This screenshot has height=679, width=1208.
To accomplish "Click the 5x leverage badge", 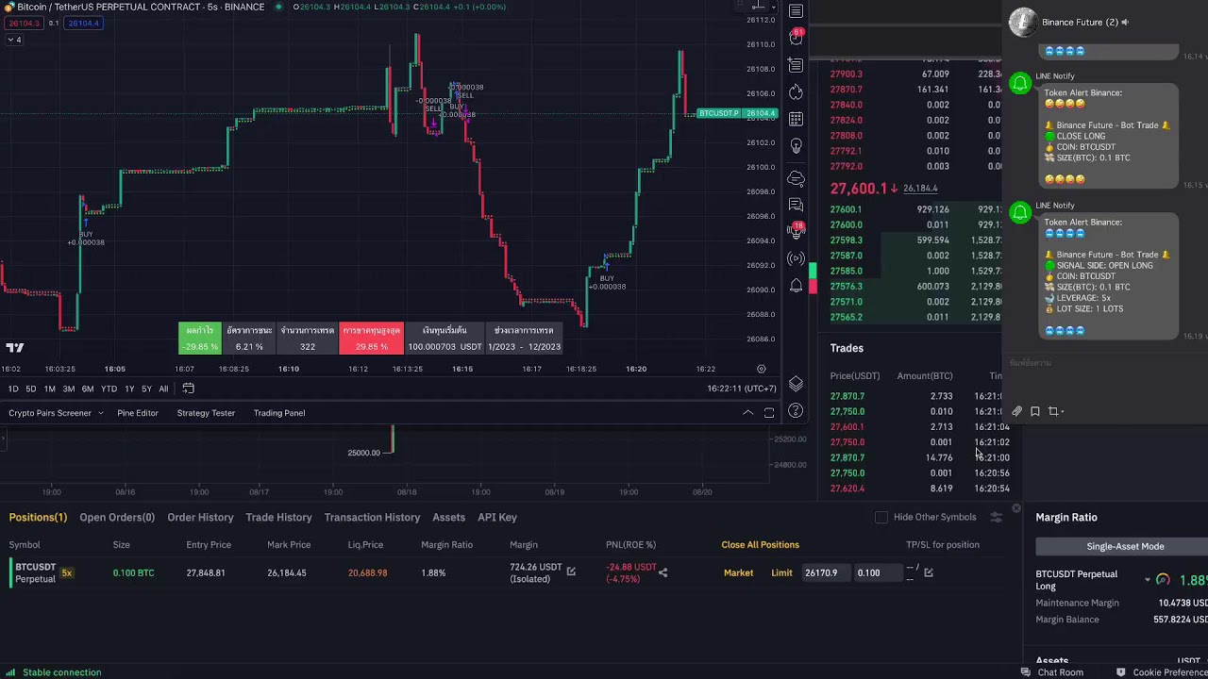I will pos(67,572).
